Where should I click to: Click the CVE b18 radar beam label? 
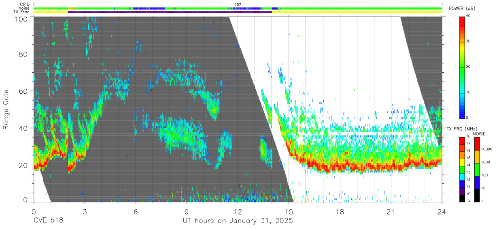click(x=48, y=221)
